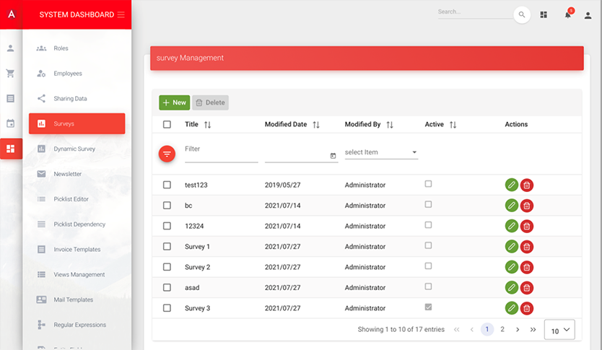This screenshot has height=350, width=602.
Task: Open calendar picker in Modified Date filter
Action: tap(333, 156)
